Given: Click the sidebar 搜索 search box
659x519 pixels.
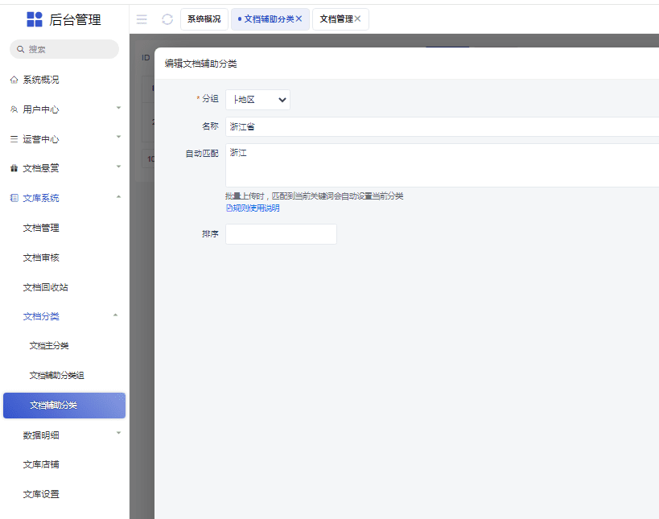Looking at the screenshot, I should click(x=64, y=49).
